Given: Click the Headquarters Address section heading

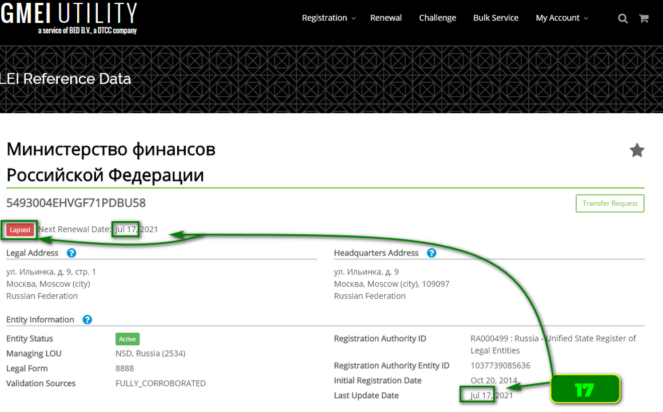Looking at the screenshot, I should (x=376, y=253).
